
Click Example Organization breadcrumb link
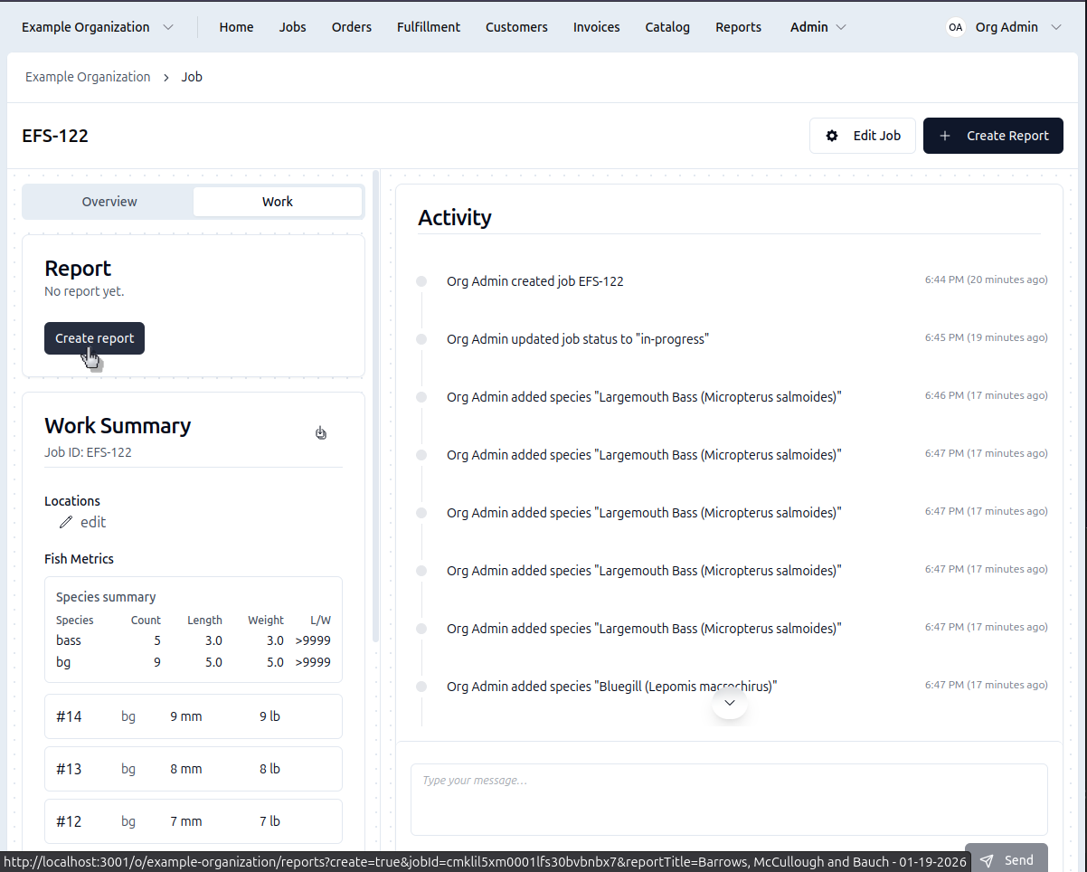[88, 77]
